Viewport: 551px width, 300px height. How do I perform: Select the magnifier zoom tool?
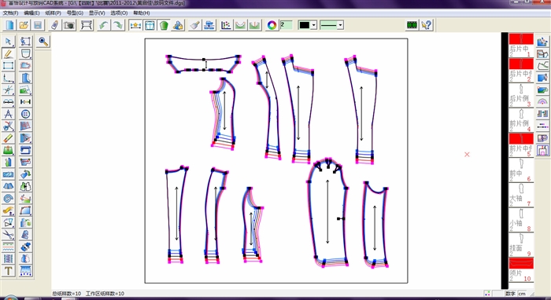[x=43, y=42]
